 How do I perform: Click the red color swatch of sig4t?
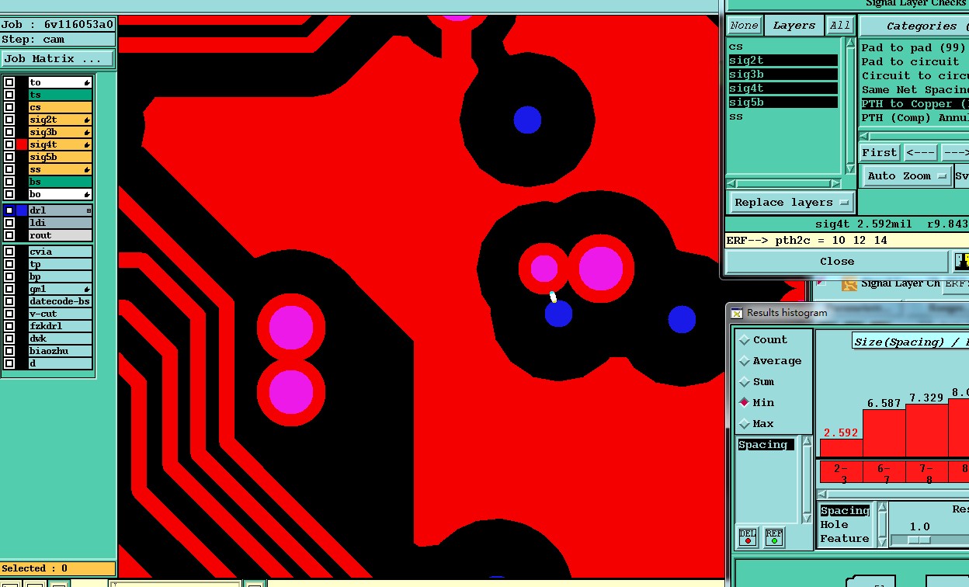(x=22, y=144)
